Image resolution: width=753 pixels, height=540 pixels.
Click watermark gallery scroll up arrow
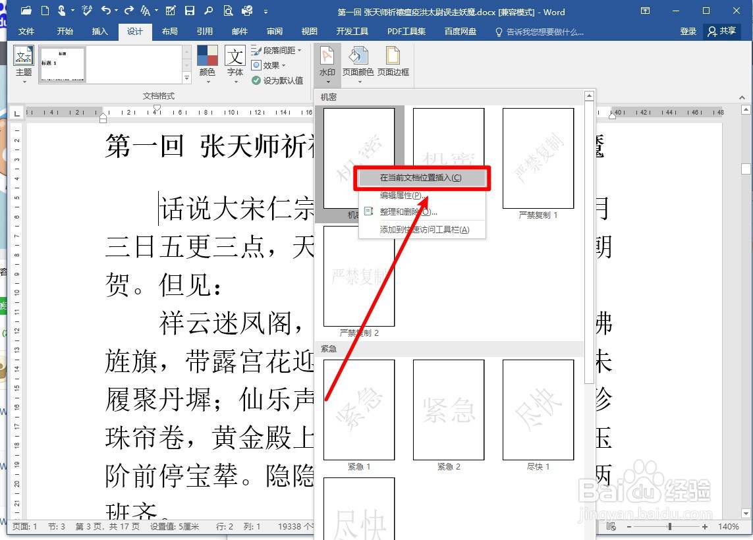[x=589, y=96]
